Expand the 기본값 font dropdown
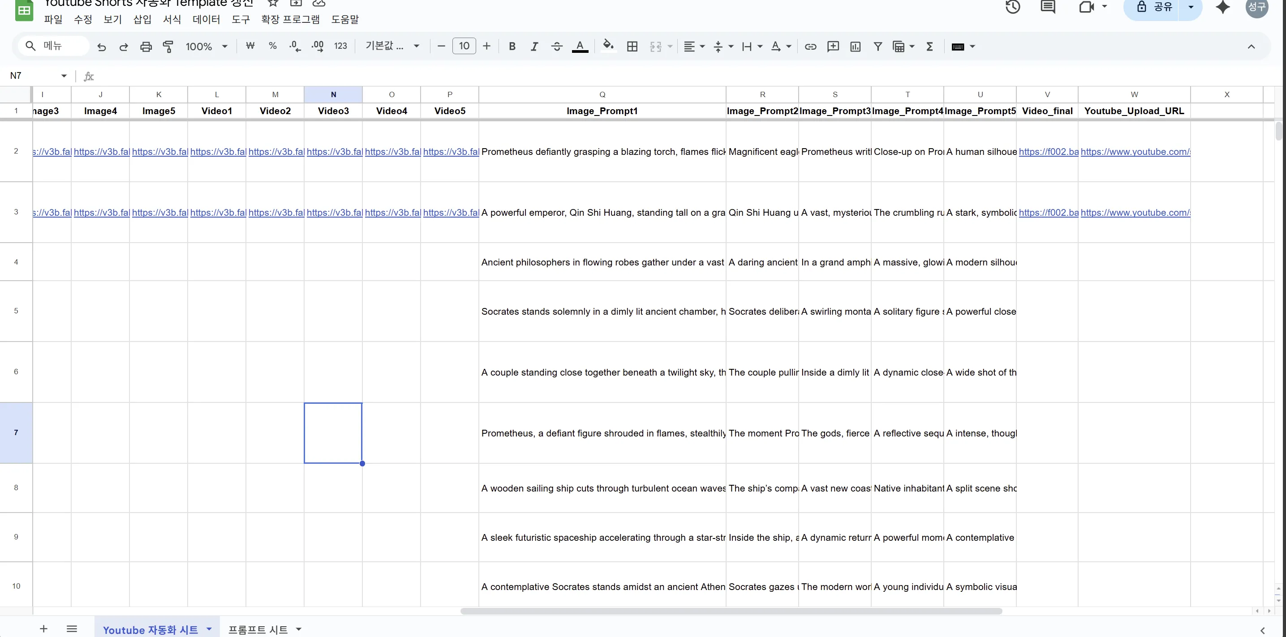Screen dimensions: 1286x637 click(x=392, y=47)
